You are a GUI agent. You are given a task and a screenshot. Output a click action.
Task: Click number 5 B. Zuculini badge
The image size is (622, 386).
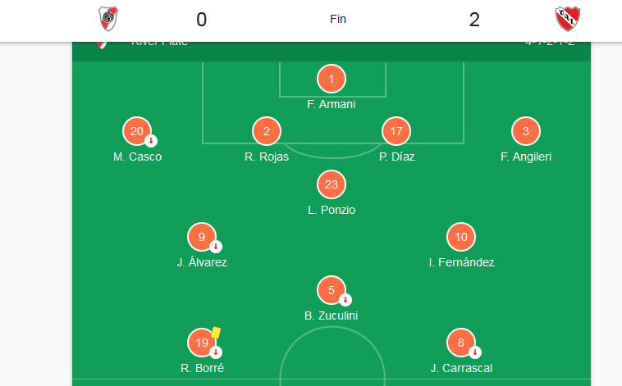tap(332, 290)
